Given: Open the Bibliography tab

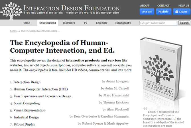Looking at the screenshot, I should click(x=123, y=23).
